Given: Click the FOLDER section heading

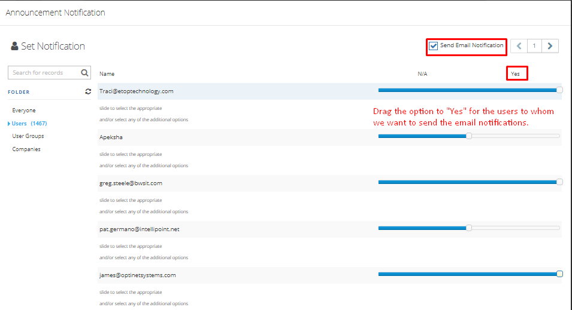Looking at the screenshot, I should pos(19,92).
